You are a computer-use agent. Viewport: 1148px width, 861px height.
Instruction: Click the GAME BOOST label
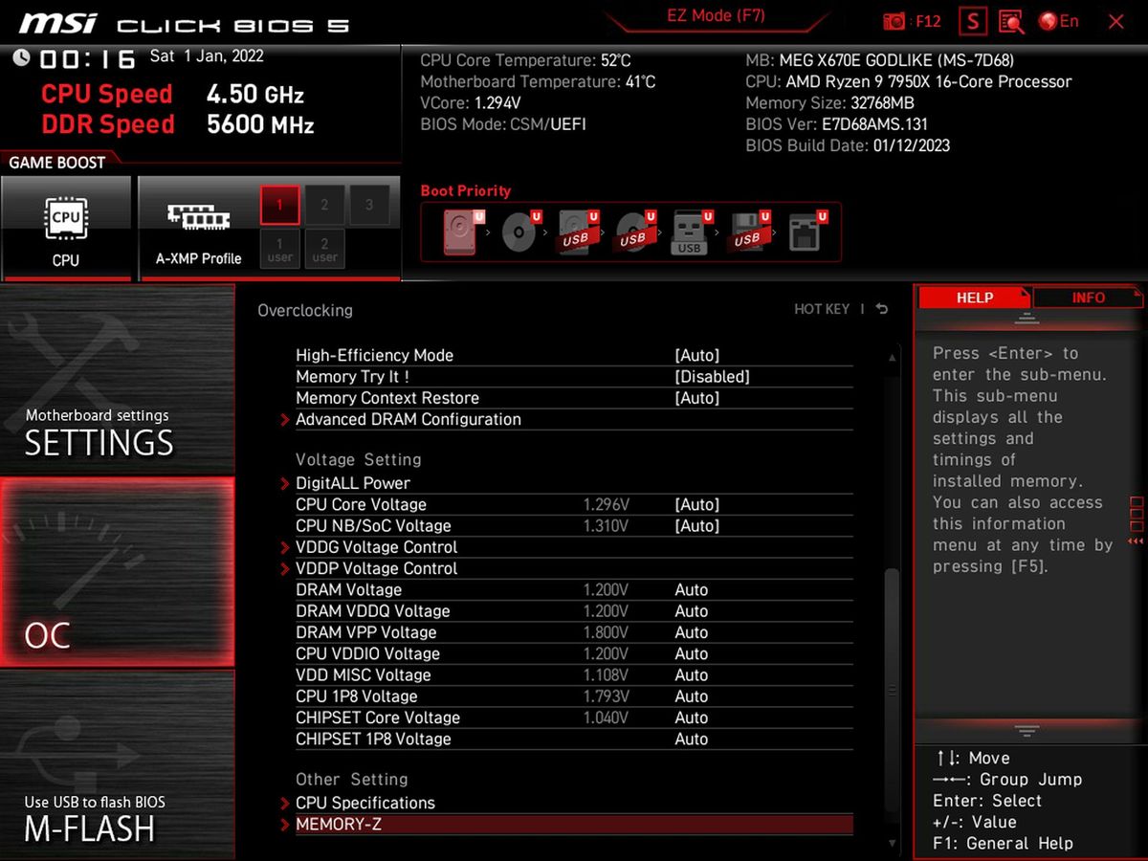56,163
